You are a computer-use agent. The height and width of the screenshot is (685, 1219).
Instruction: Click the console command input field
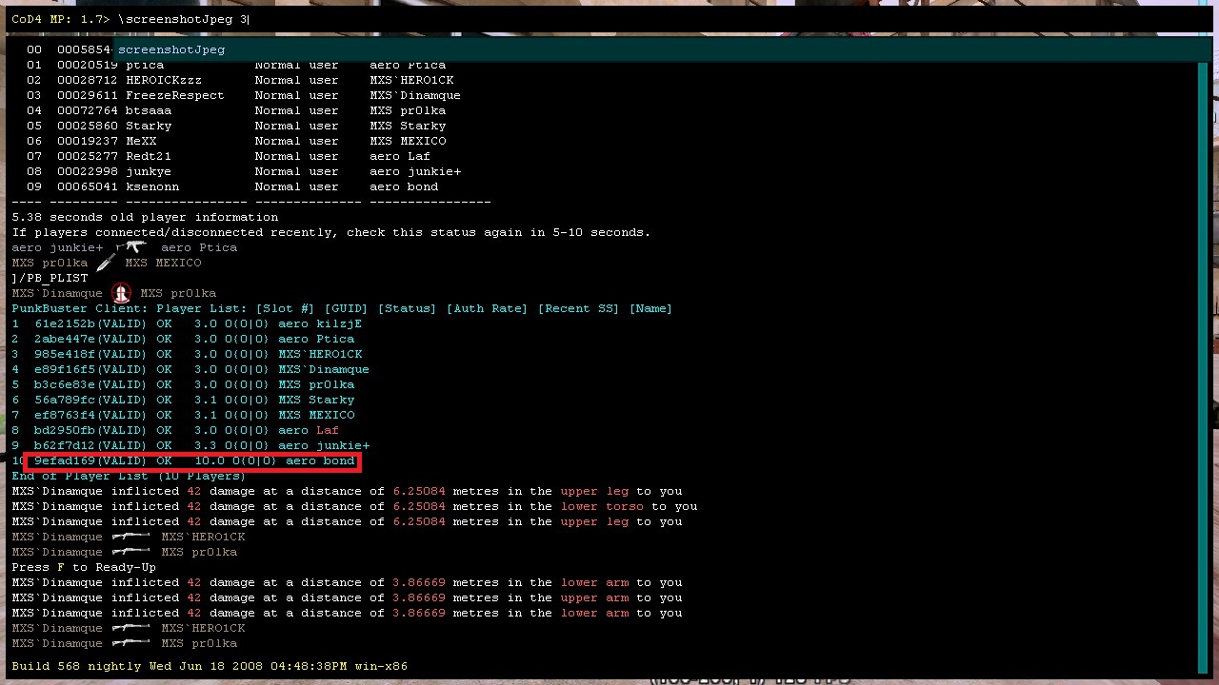609,19
